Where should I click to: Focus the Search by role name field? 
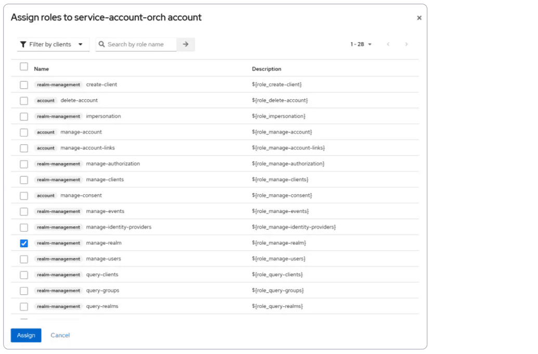pos(140,45)
